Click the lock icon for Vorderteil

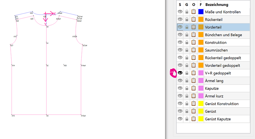[187, 27]
